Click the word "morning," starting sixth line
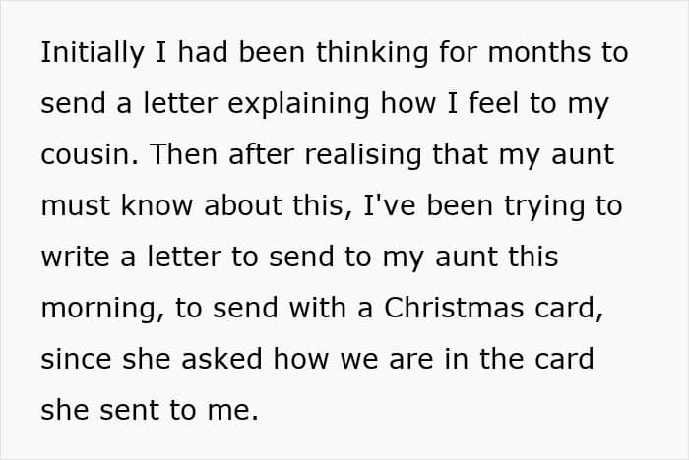This screenshot has width=689, height=460. (102, 309)
